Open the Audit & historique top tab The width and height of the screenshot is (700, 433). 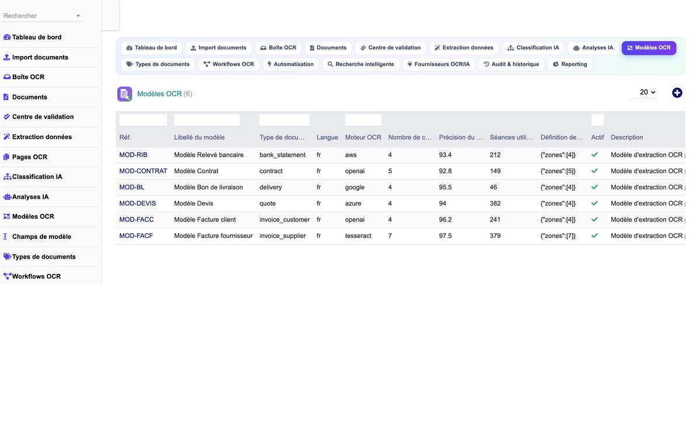512,64
